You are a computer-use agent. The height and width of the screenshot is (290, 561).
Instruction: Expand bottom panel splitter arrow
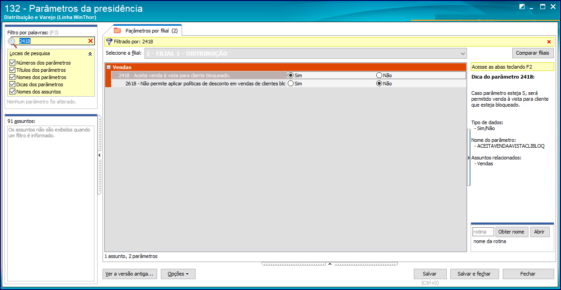pos(330,264)
